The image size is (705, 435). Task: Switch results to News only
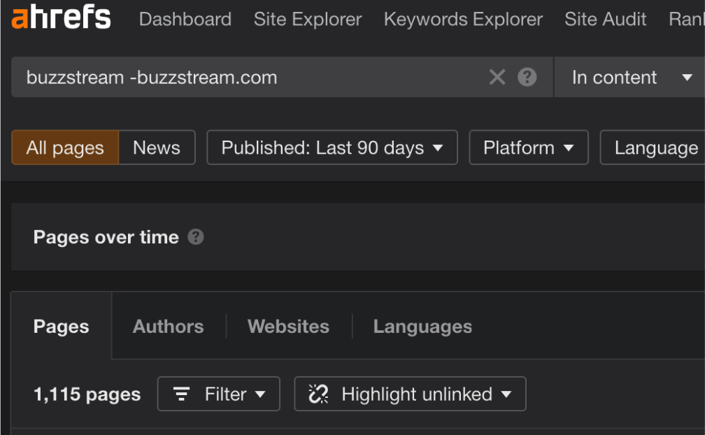(x=156, y=148)
